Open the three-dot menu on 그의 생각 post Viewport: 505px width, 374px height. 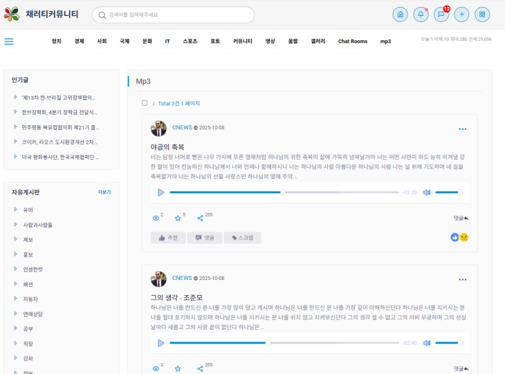[462, 280]
